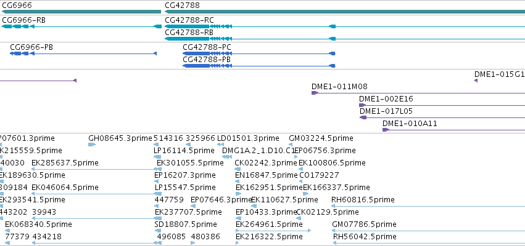The height and width of the screenshot is (246, 525).
Task: Select the CO179227 EST label
Action: [319, 175]
